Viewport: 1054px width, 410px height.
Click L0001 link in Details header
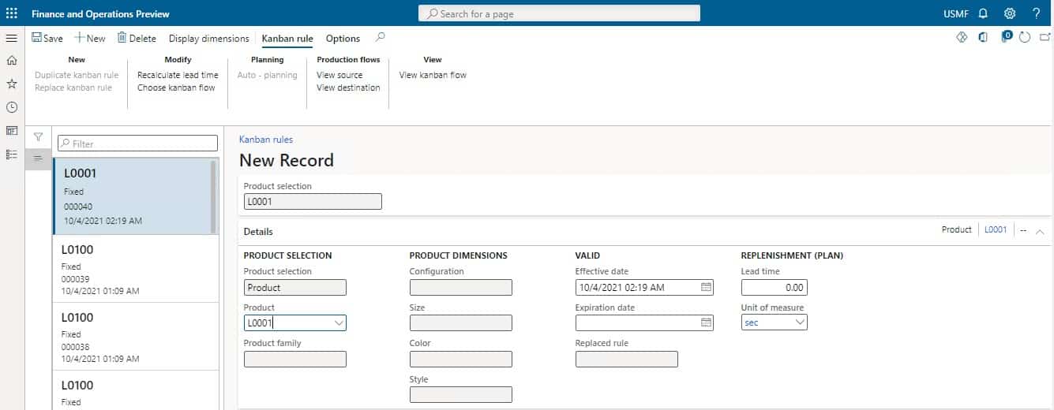(x=996, y=229)
